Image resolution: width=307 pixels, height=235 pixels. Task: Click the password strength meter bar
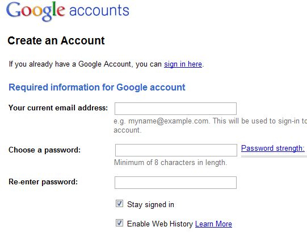274,156
